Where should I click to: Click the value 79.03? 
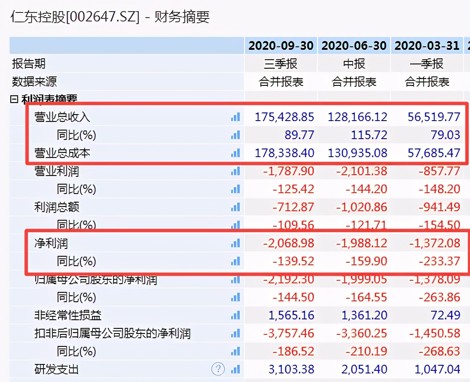coord(446,135)
